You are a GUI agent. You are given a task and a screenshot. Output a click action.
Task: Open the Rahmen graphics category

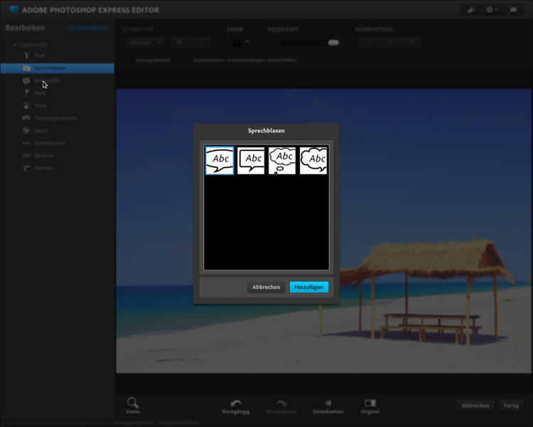click(38, 168)
